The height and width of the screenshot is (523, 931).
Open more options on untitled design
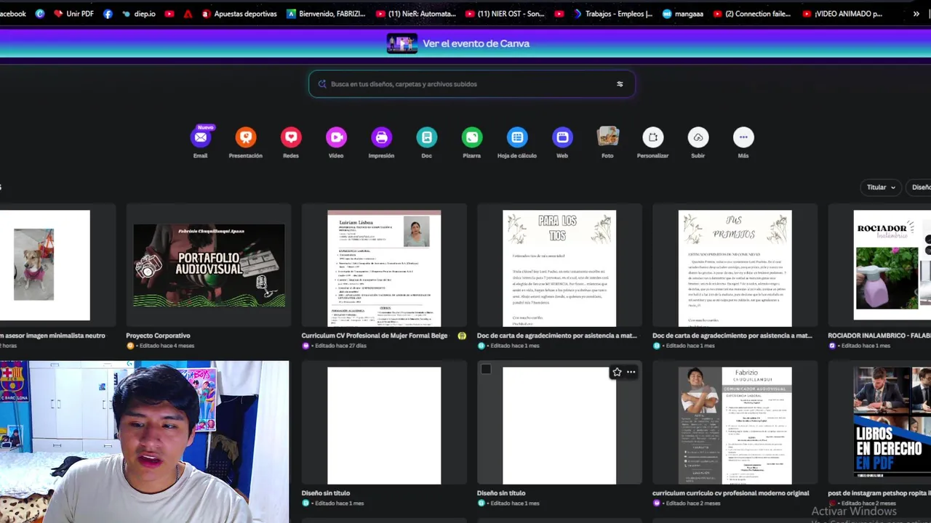[x=631, y=372]
